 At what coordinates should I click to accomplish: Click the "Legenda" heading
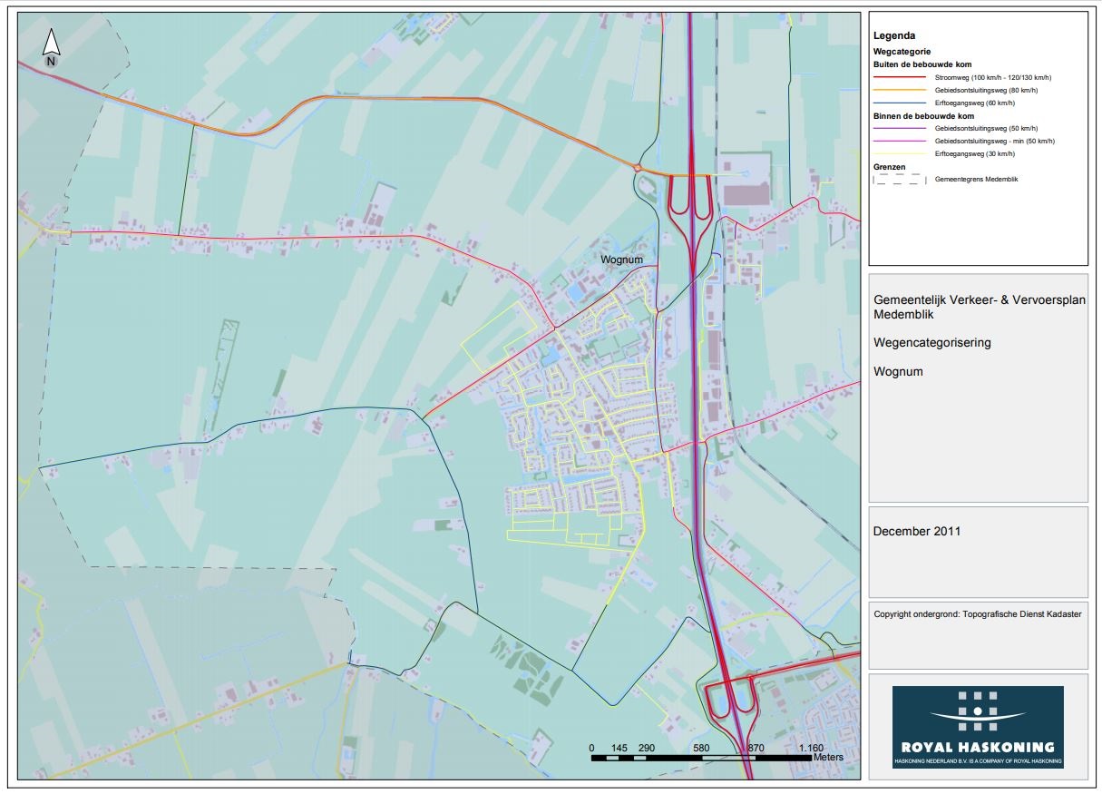click(894, 36)
